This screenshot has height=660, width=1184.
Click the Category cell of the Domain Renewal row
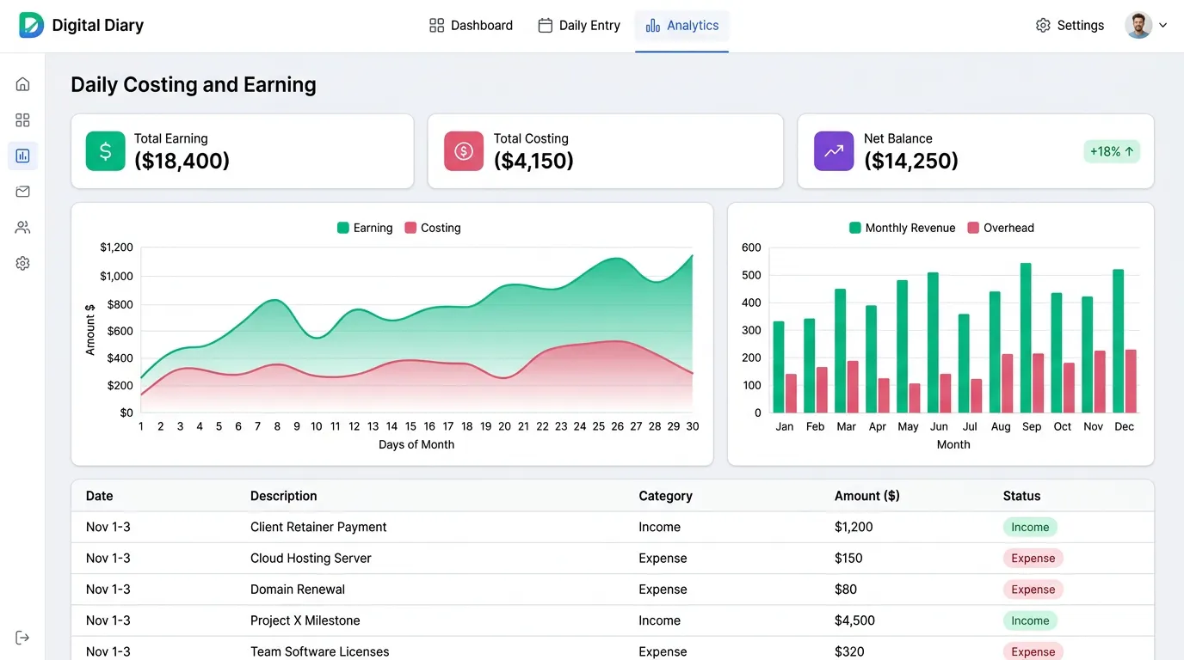(x=663, y=590)
